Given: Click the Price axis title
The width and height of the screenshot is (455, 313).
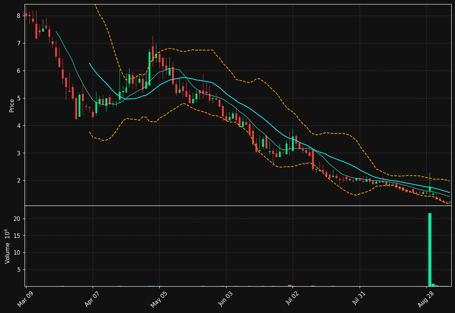Looking at the screenshot, I should (x=12, y=105).
